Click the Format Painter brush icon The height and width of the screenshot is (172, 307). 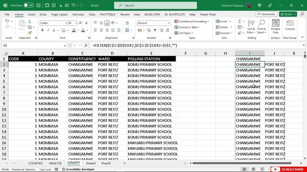tap(30, 33)
